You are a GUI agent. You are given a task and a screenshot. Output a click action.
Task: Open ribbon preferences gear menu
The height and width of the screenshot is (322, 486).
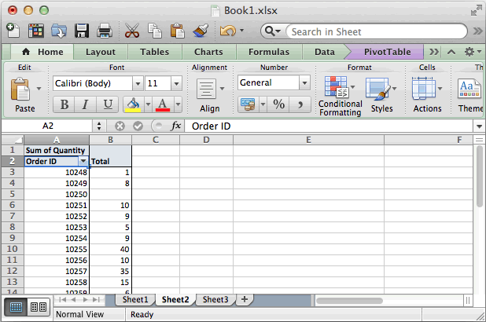[472, 52]
